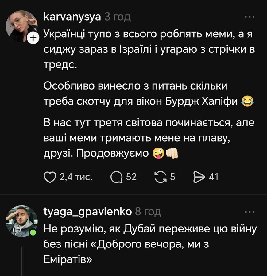Screen dimensions: 267x276
Task: Visit the karvanysya username link
Action: [72, 17]
